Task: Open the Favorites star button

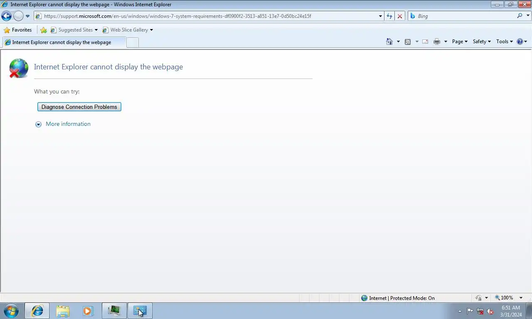Action: pyautogui.click(x=18, y=30)
